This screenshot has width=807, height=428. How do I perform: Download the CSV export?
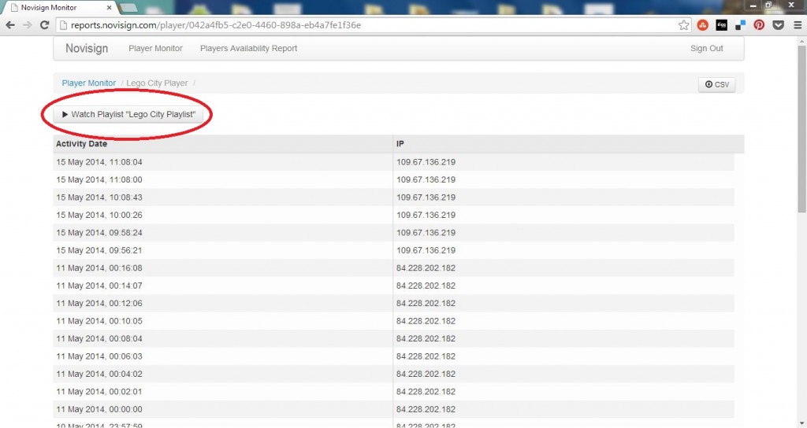point(717,84)
